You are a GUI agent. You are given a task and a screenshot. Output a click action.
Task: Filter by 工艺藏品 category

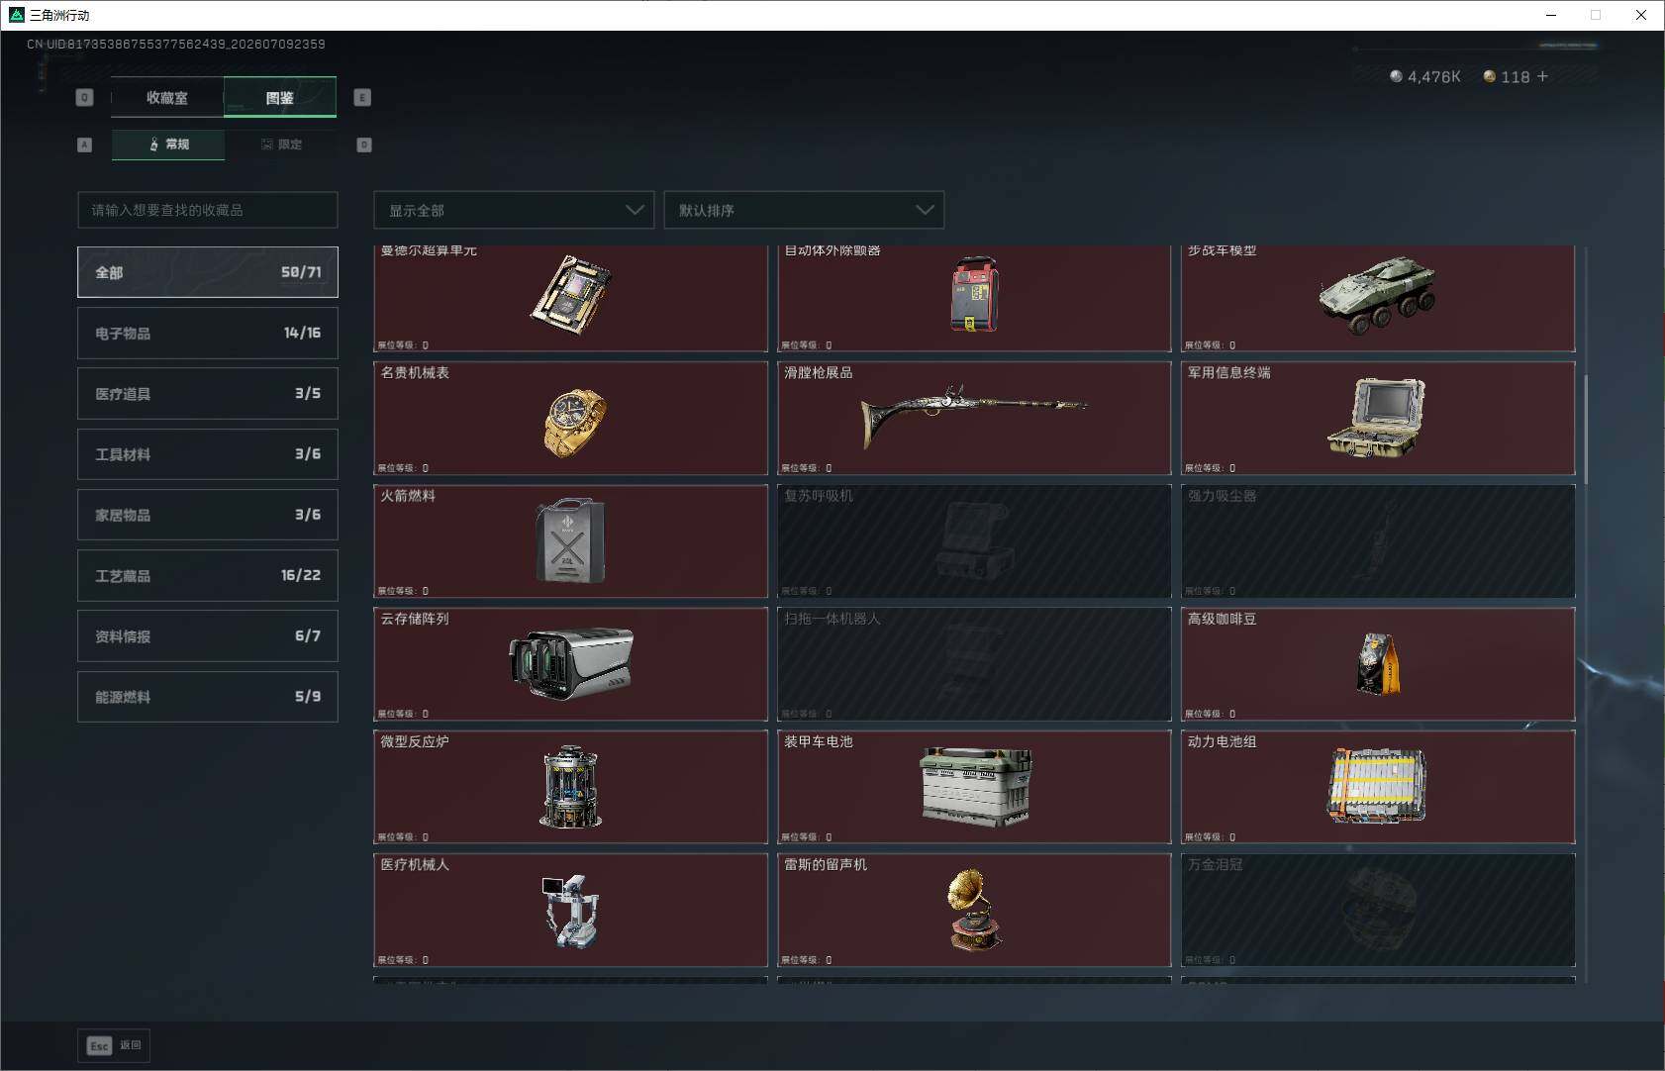[x=208, y=575]
